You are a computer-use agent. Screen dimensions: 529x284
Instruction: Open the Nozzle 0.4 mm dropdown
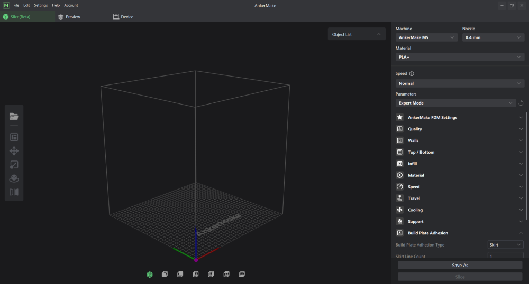coord(493,37)
